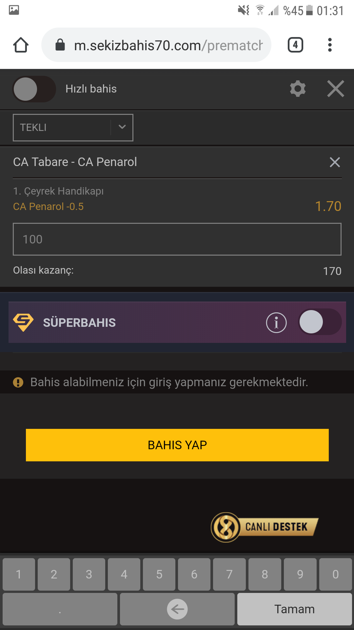Turn on the Süperbahis switch
Viewport: 354px width, 630px height.
320,322
